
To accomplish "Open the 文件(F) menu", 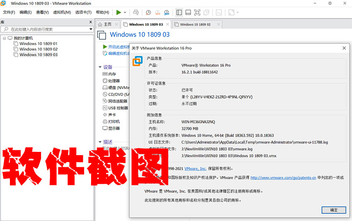I will 9,12.
